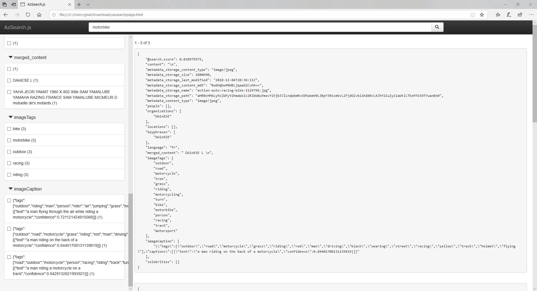The width and height of the screenshot is (537, 291).
Task: Click the search box containing motorbike
Action: click(x=260, y=27)
